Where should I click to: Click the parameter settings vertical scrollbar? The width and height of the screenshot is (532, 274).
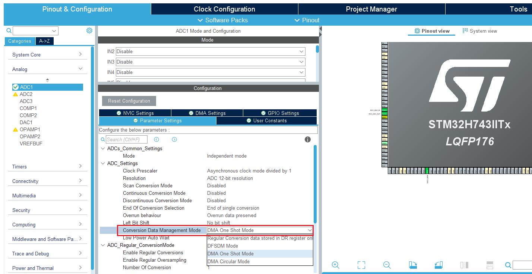(315, 184)
